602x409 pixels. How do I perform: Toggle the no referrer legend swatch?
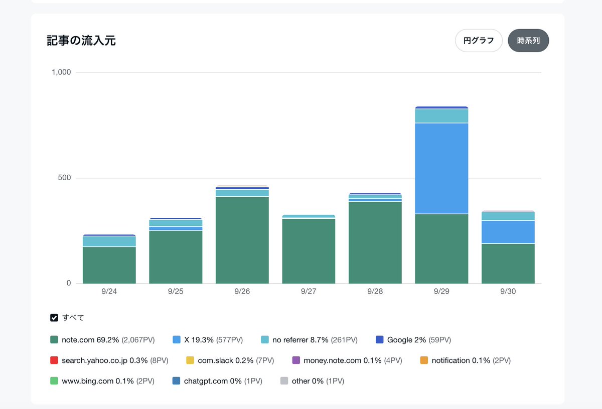point(265,340)
